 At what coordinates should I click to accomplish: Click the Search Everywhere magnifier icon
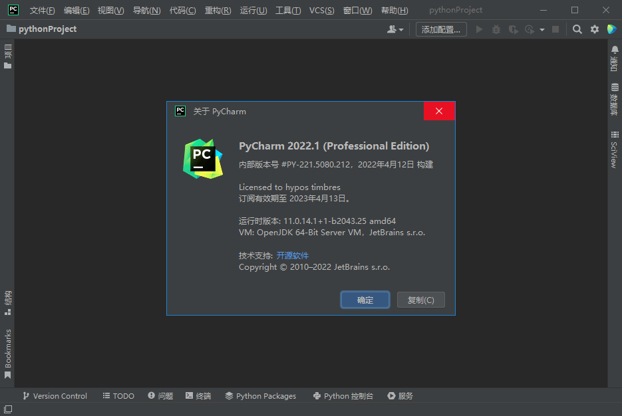(x=577, y=29)
